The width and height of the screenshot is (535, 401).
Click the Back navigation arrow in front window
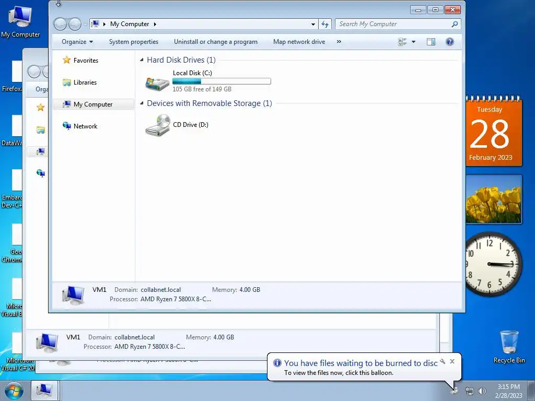coord(60,24)
